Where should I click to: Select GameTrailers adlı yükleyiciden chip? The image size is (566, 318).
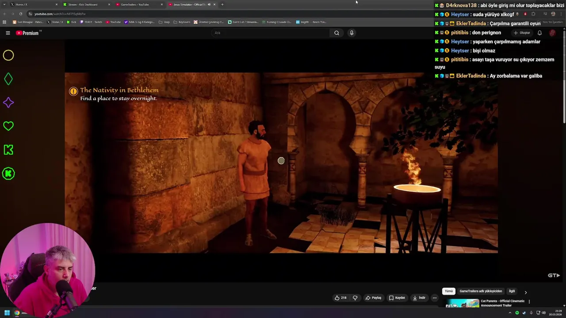pyautogui.click(x=481, y=291)
